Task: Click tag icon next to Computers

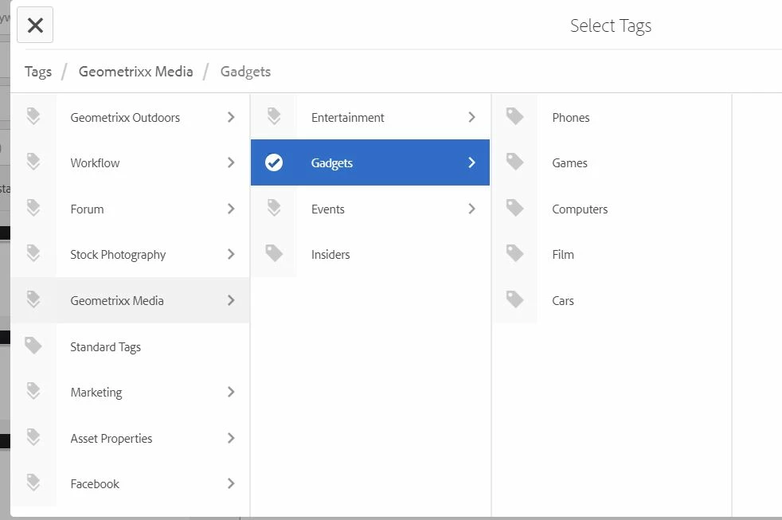Action: tap(514, 207)
